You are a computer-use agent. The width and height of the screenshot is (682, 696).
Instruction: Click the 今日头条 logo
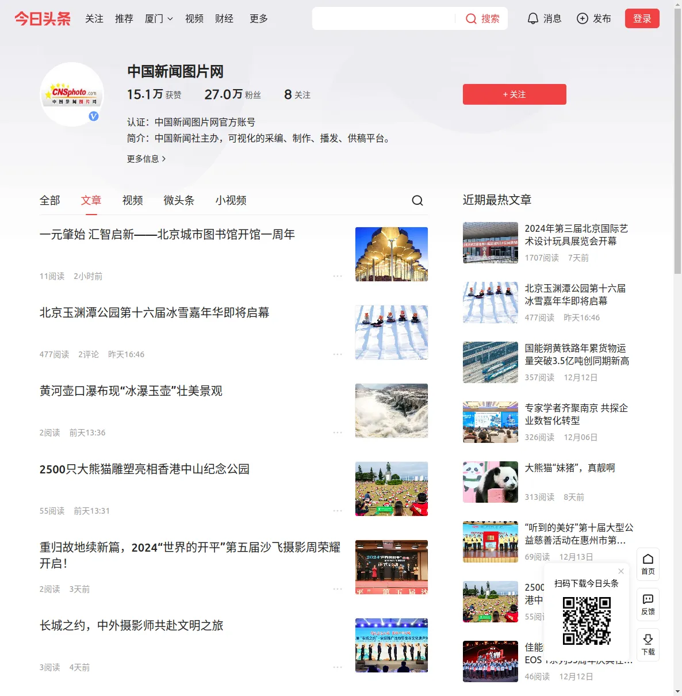(x=43, y=18)
